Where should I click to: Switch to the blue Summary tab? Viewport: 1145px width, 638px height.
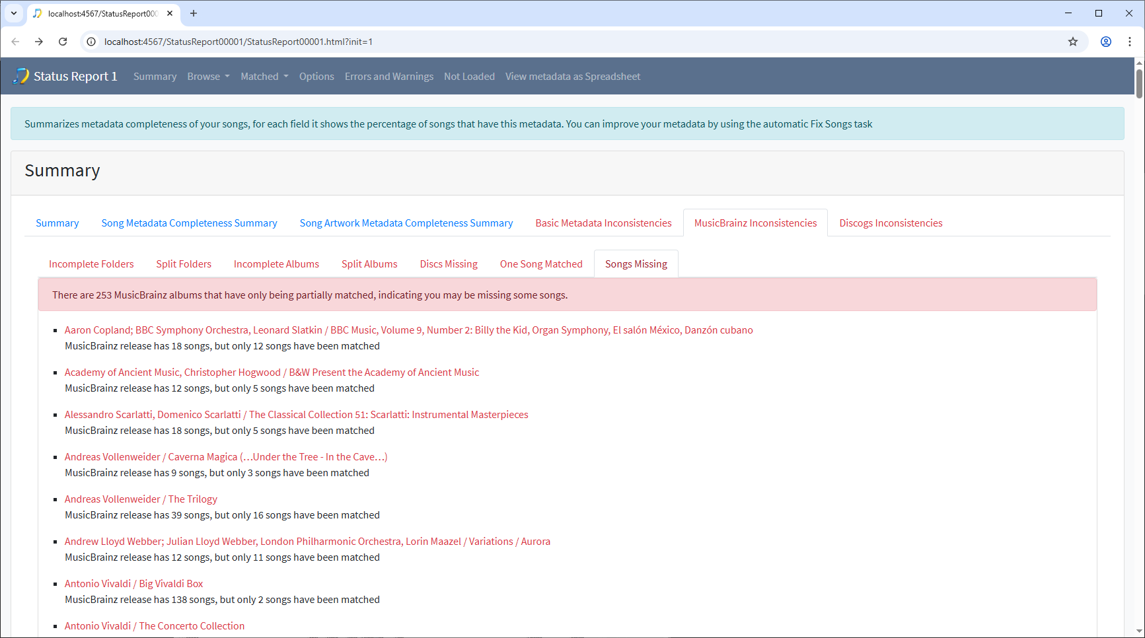point(57,223)
